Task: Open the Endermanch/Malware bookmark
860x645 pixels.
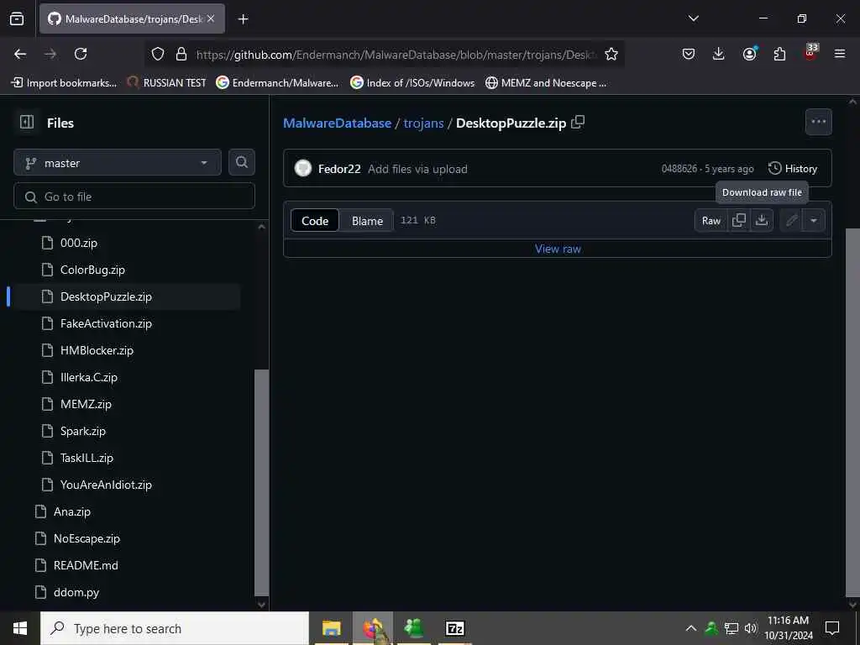Action: [277, 83]
